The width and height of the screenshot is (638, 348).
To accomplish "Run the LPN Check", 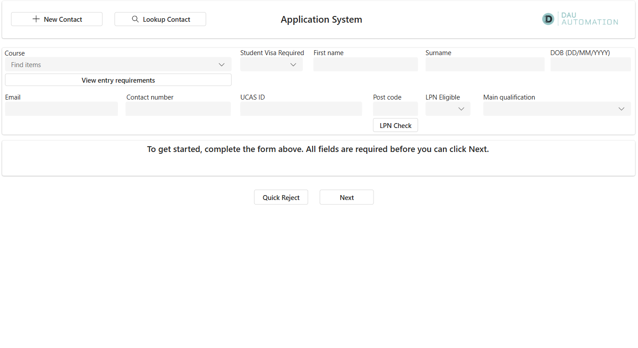I will pos(395,125).
